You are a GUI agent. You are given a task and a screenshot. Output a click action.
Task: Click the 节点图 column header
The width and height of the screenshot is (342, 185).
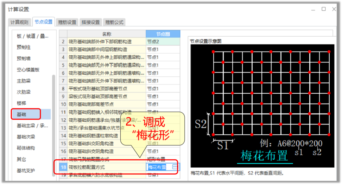point(163,34)
